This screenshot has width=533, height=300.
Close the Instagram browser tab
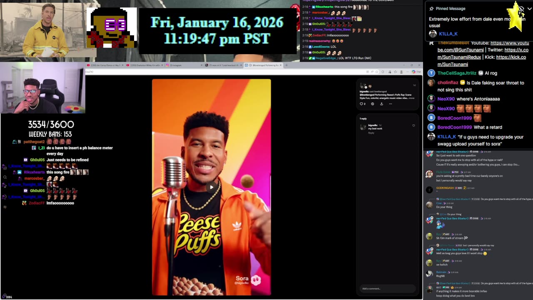click(202, 65)
